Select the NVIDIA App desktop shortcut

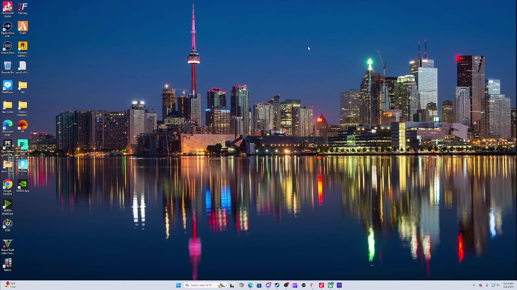(x=23, y=186)
